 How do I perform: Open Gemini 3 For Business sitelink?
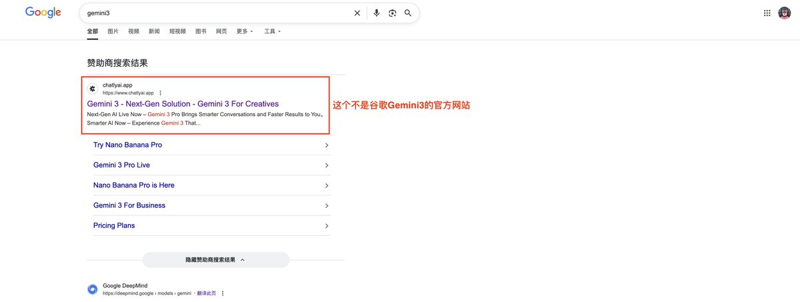pos(129,205)
